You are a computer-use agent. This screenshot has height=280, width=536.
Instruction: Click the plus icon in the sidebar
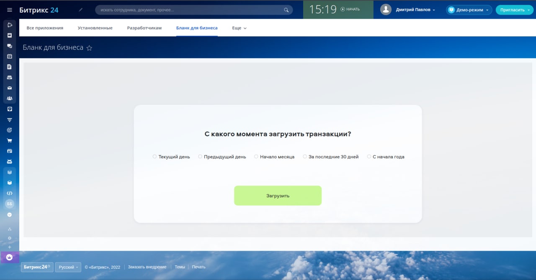(10, 247)
